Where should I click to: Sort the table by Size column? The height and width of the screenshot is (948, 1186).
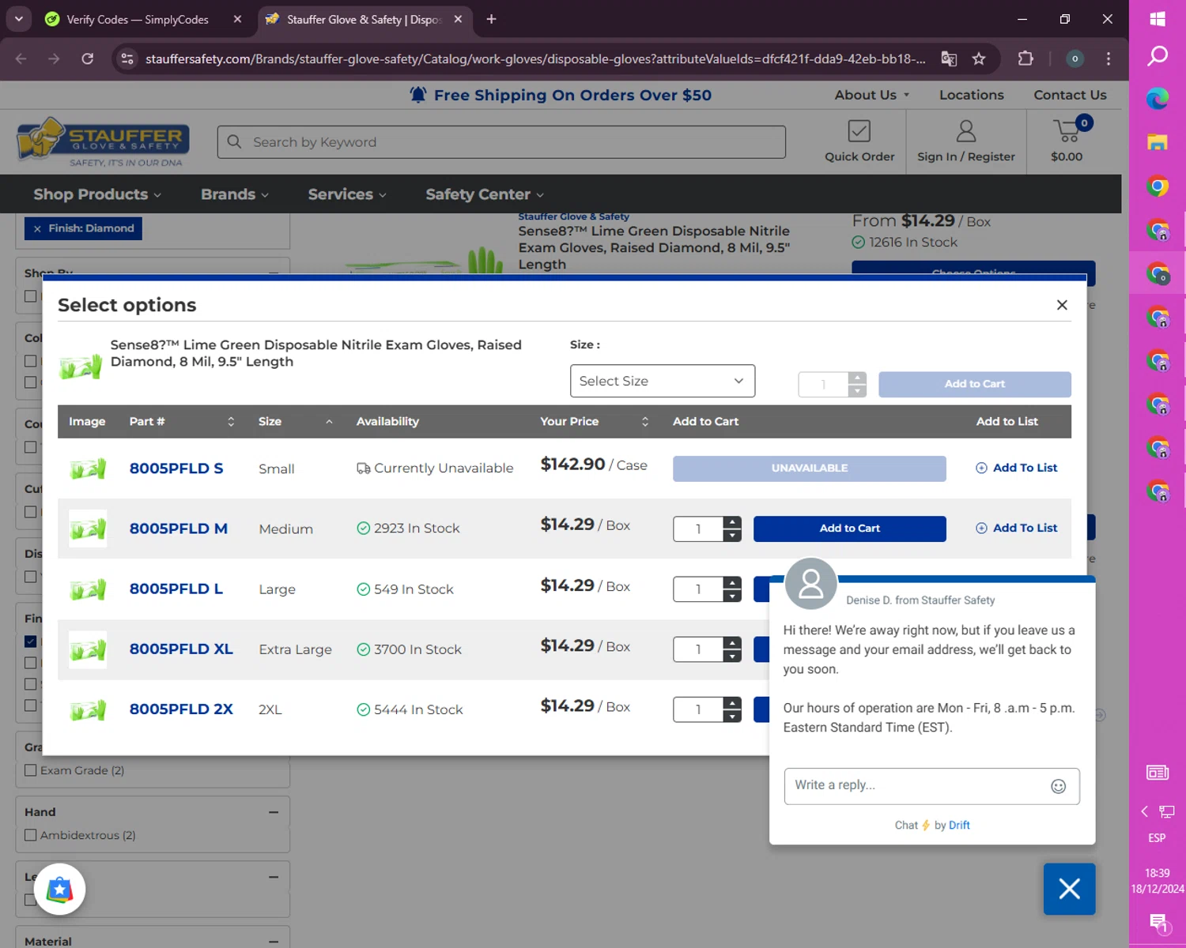[x=329, y=422]
